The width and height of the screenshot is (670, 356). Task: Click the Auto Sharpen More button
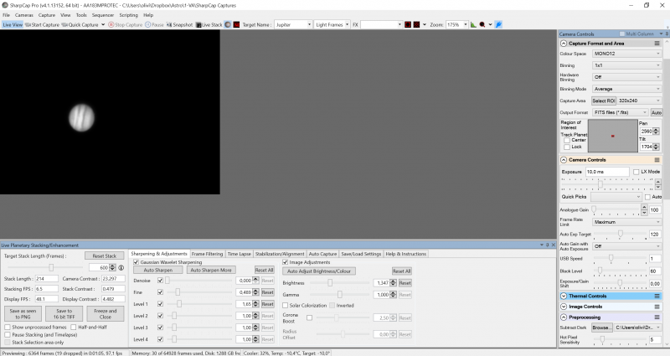coord(210,271)
